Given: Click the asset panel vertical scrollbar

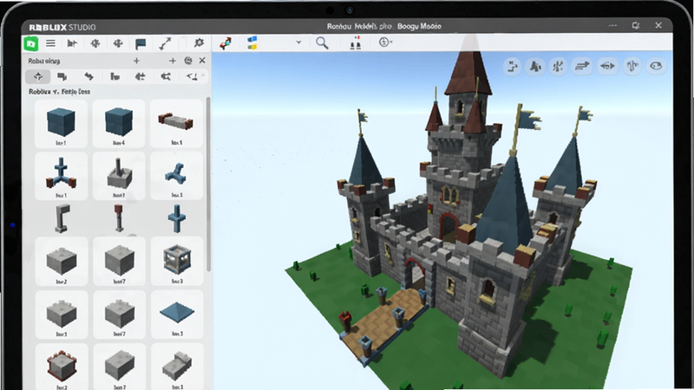Looking at the screenshot, I should pos(208,185).
